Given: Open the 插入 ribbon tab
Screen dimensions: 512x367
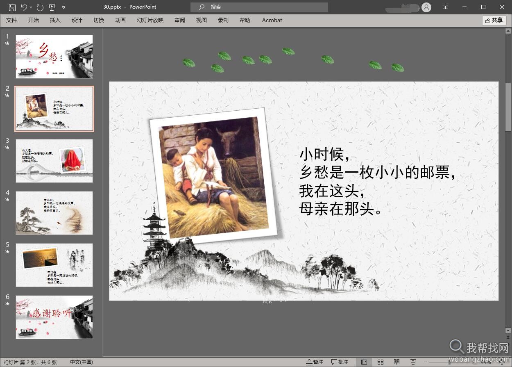Looking at the screenshot, I should (55, 20).
